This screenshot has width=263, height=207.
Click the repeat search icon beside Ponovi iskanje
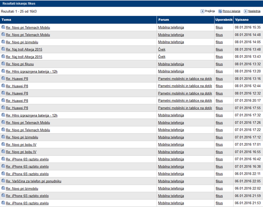point(220,11)
